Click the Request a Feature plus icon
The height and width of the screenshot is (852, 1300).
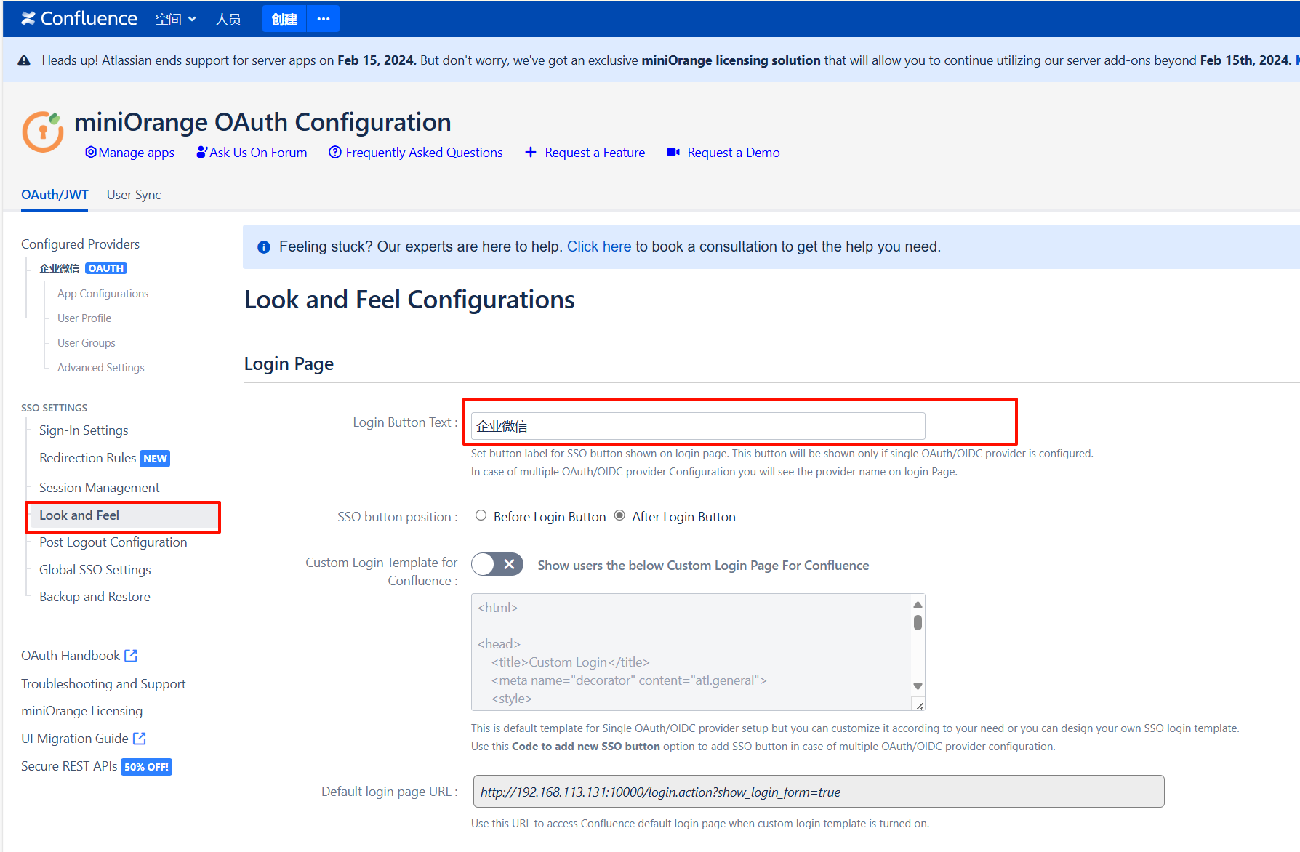(x=531, y=152)
